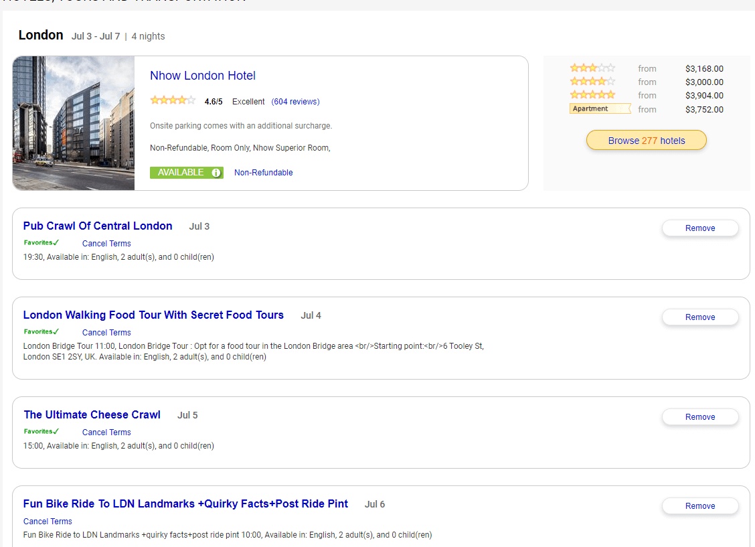This screenshot has width=755, height=547.
Task: View Cancel Terms for Fun Bike Ride
Action: [48, 522]
